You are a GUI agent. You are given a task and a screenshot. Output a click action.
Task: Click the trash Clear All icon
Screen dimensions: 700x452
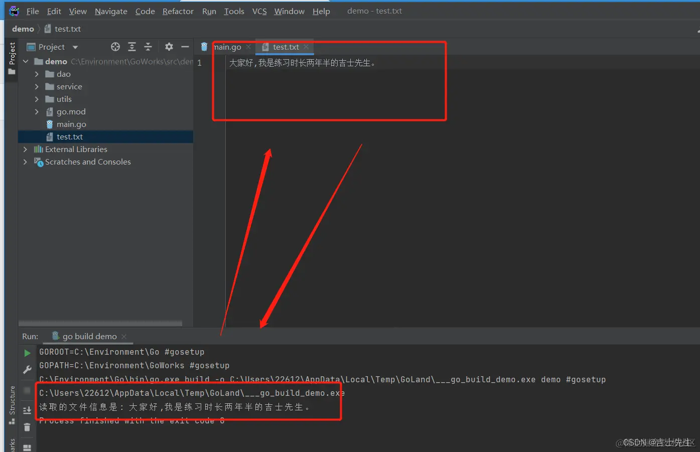tap(27, 427)
